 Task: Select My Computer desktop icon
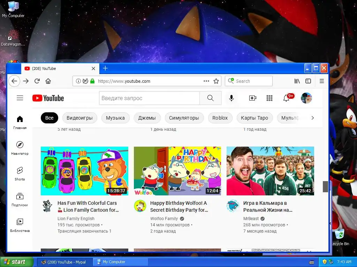(13, 9)
